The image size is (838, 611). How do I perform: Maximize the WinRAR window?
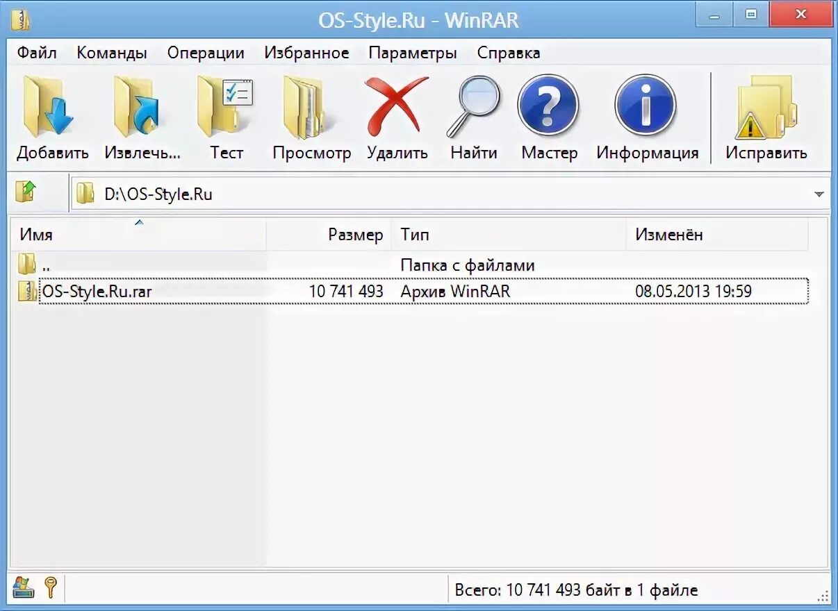750,14
